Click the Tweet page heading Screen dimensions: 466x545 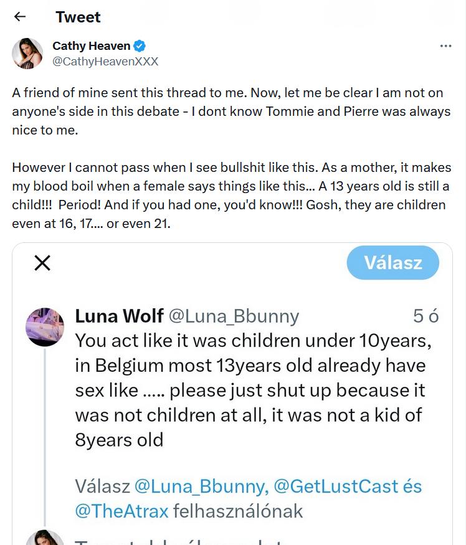point(78,17)
